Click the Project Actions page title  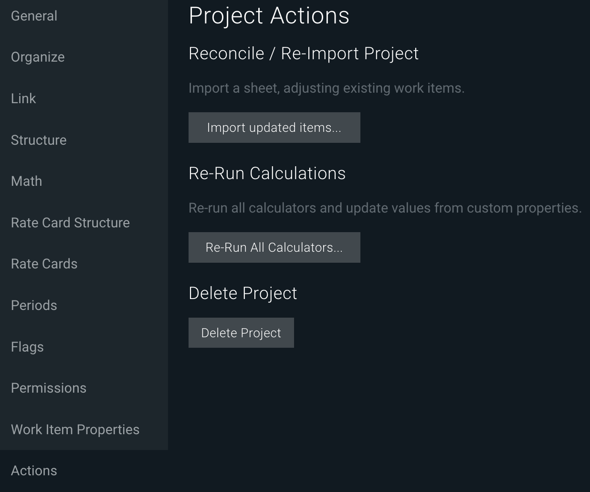tap(269, 15)
